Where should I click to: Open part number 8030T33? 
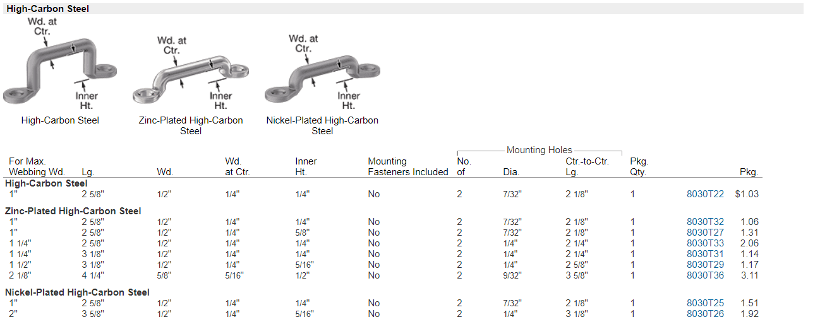coord(705,243)
